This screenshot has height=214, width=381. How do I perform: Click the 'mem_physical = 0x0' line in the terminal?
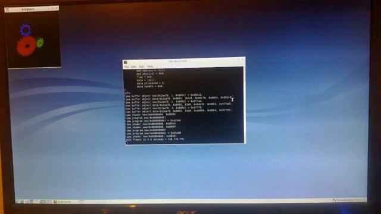point(150,74)
